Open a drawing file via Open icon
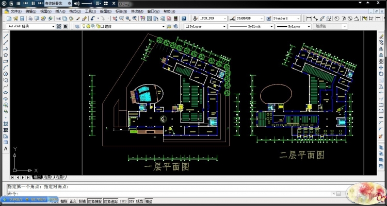387x206 pixels. click(x=15, y=19)
